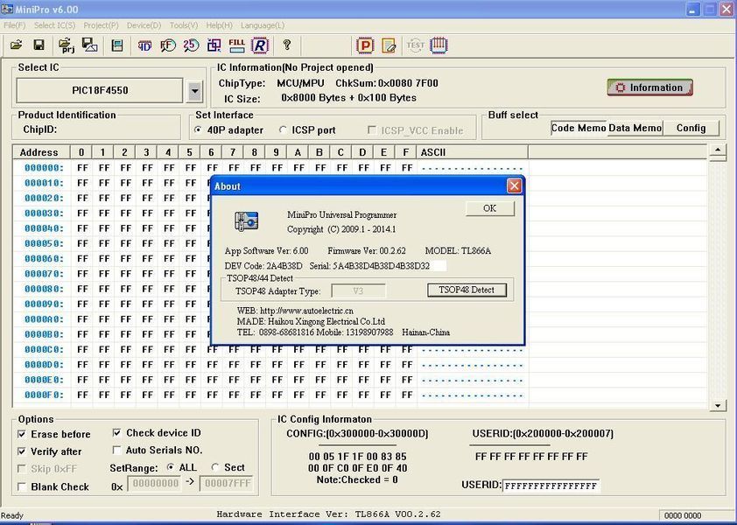Click the edit note pencil icon

click(x=389, y=45)
